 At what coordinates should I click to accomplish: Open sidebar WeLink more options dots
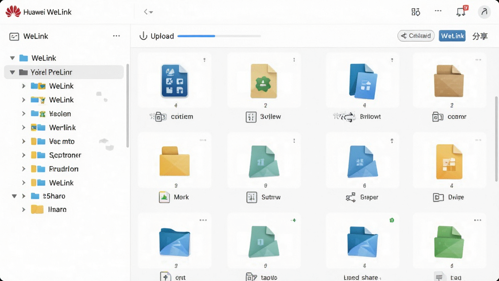click(x=116, y=36)
